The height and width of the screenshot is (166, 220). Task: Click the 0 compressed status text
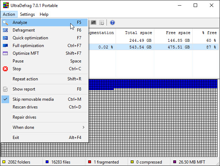[x=149, y=162]
